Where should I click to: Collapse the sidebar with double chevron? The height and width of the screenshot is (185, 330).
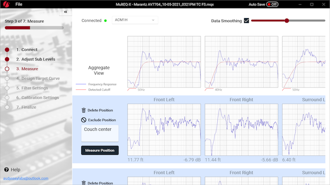[66, 12]
